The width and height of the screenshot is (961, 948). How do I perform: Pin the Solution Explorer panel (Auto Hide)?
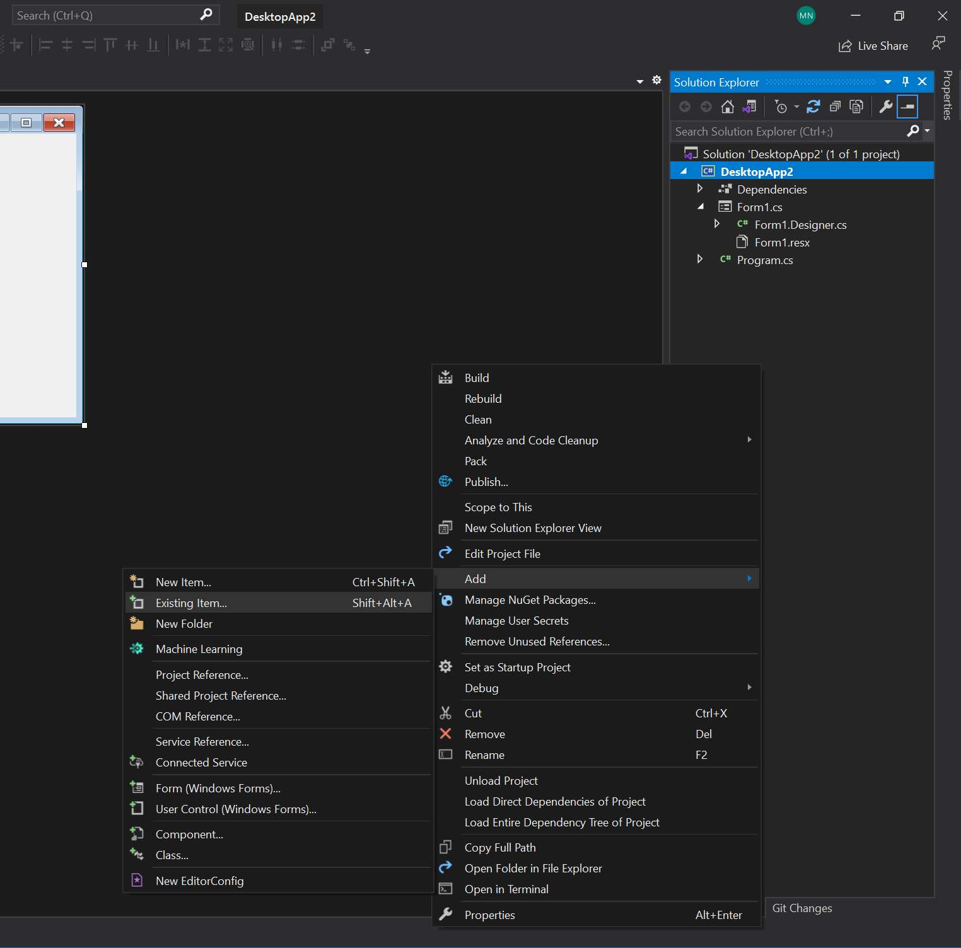pyautogui.click(x=906, y=81)
